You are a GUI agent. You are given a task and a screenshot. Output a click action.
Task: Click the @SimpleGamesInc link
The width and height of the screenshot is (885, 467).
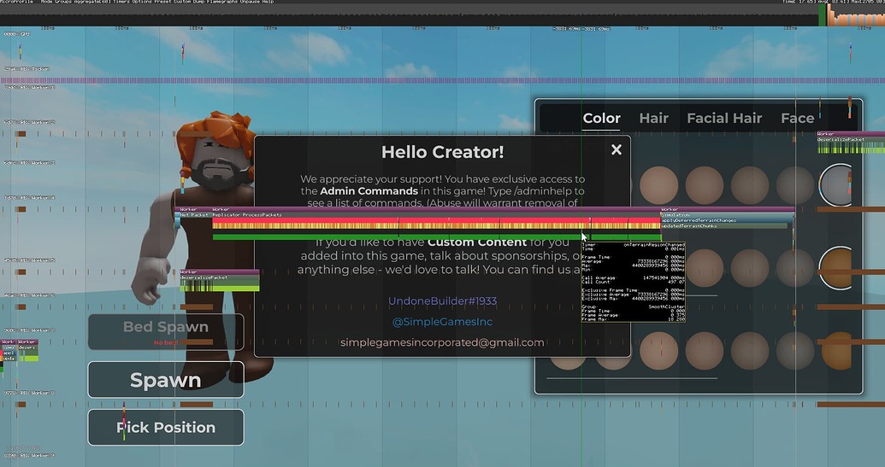point(442,322)
